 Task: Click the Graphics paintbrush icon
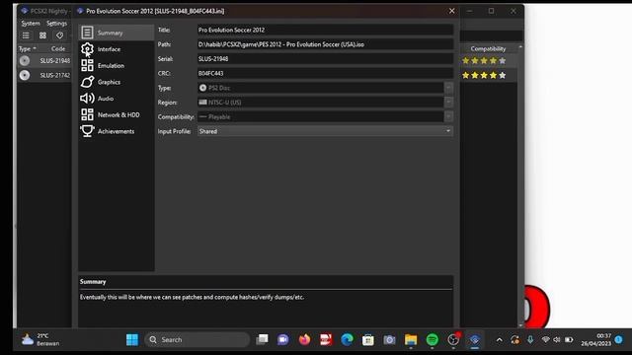[x=87, y=82]
